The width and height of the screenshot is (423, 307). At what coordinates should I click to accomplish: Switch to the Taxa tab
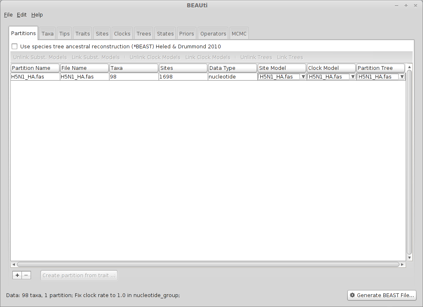coord(48,34)
